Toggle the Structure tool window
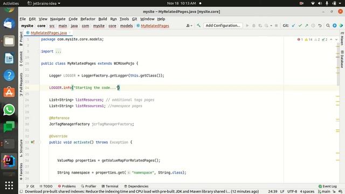 tap(21, 148)
